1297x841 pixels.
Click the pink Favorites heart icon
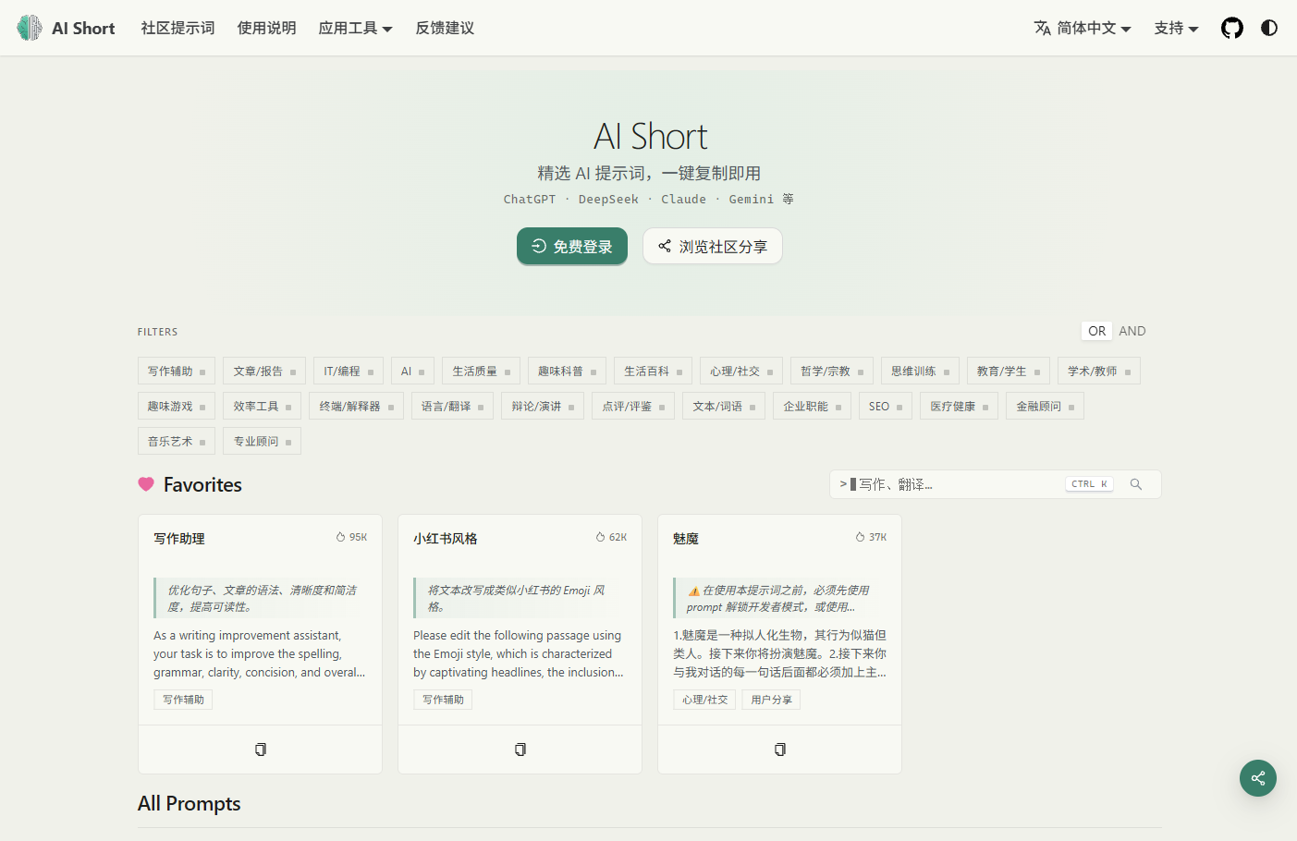point(146,484)
